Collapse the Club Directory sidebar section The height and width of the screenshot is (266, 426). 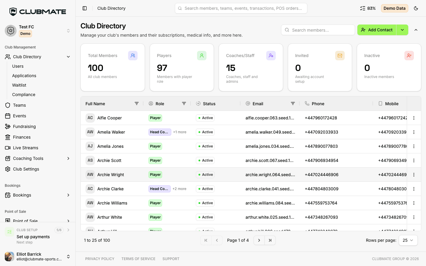click(68, 57)
